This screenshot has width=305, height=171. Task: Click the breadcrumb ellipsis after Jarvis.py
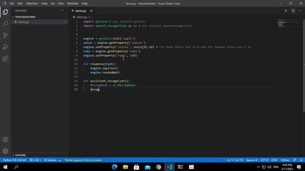[x=92, y=17]
